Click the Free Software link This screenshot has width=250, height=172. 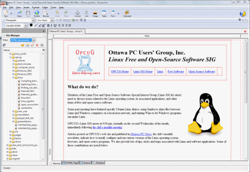coord(176,72)
